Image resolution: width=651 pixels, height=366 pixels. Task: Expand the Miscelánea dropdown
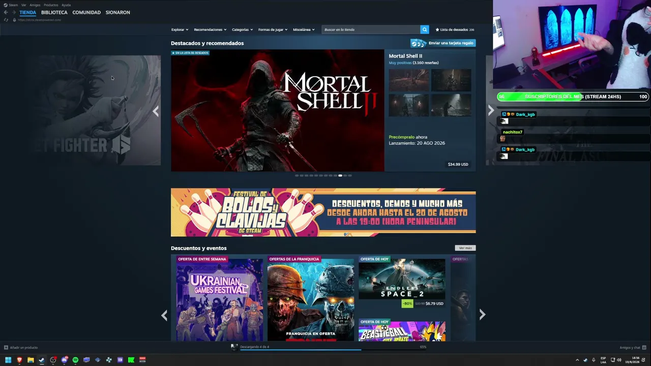click(304, 29)
